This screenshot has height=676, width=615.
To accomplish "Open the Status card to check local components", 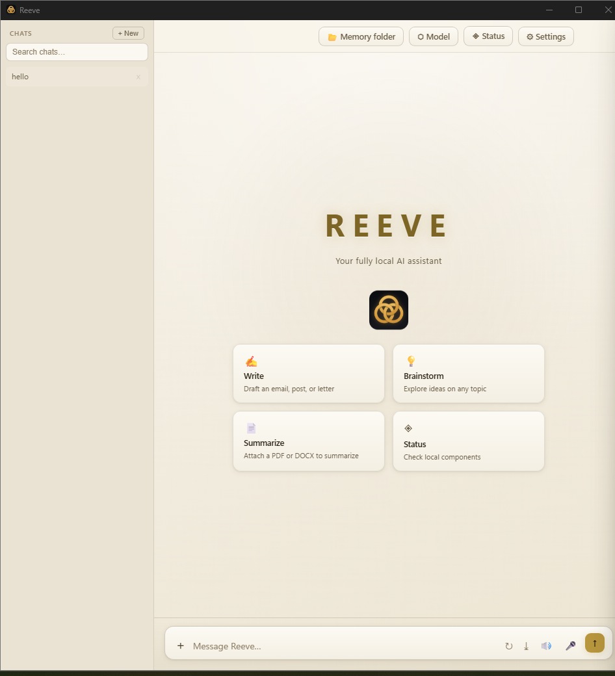I will [x=469, y=441].
